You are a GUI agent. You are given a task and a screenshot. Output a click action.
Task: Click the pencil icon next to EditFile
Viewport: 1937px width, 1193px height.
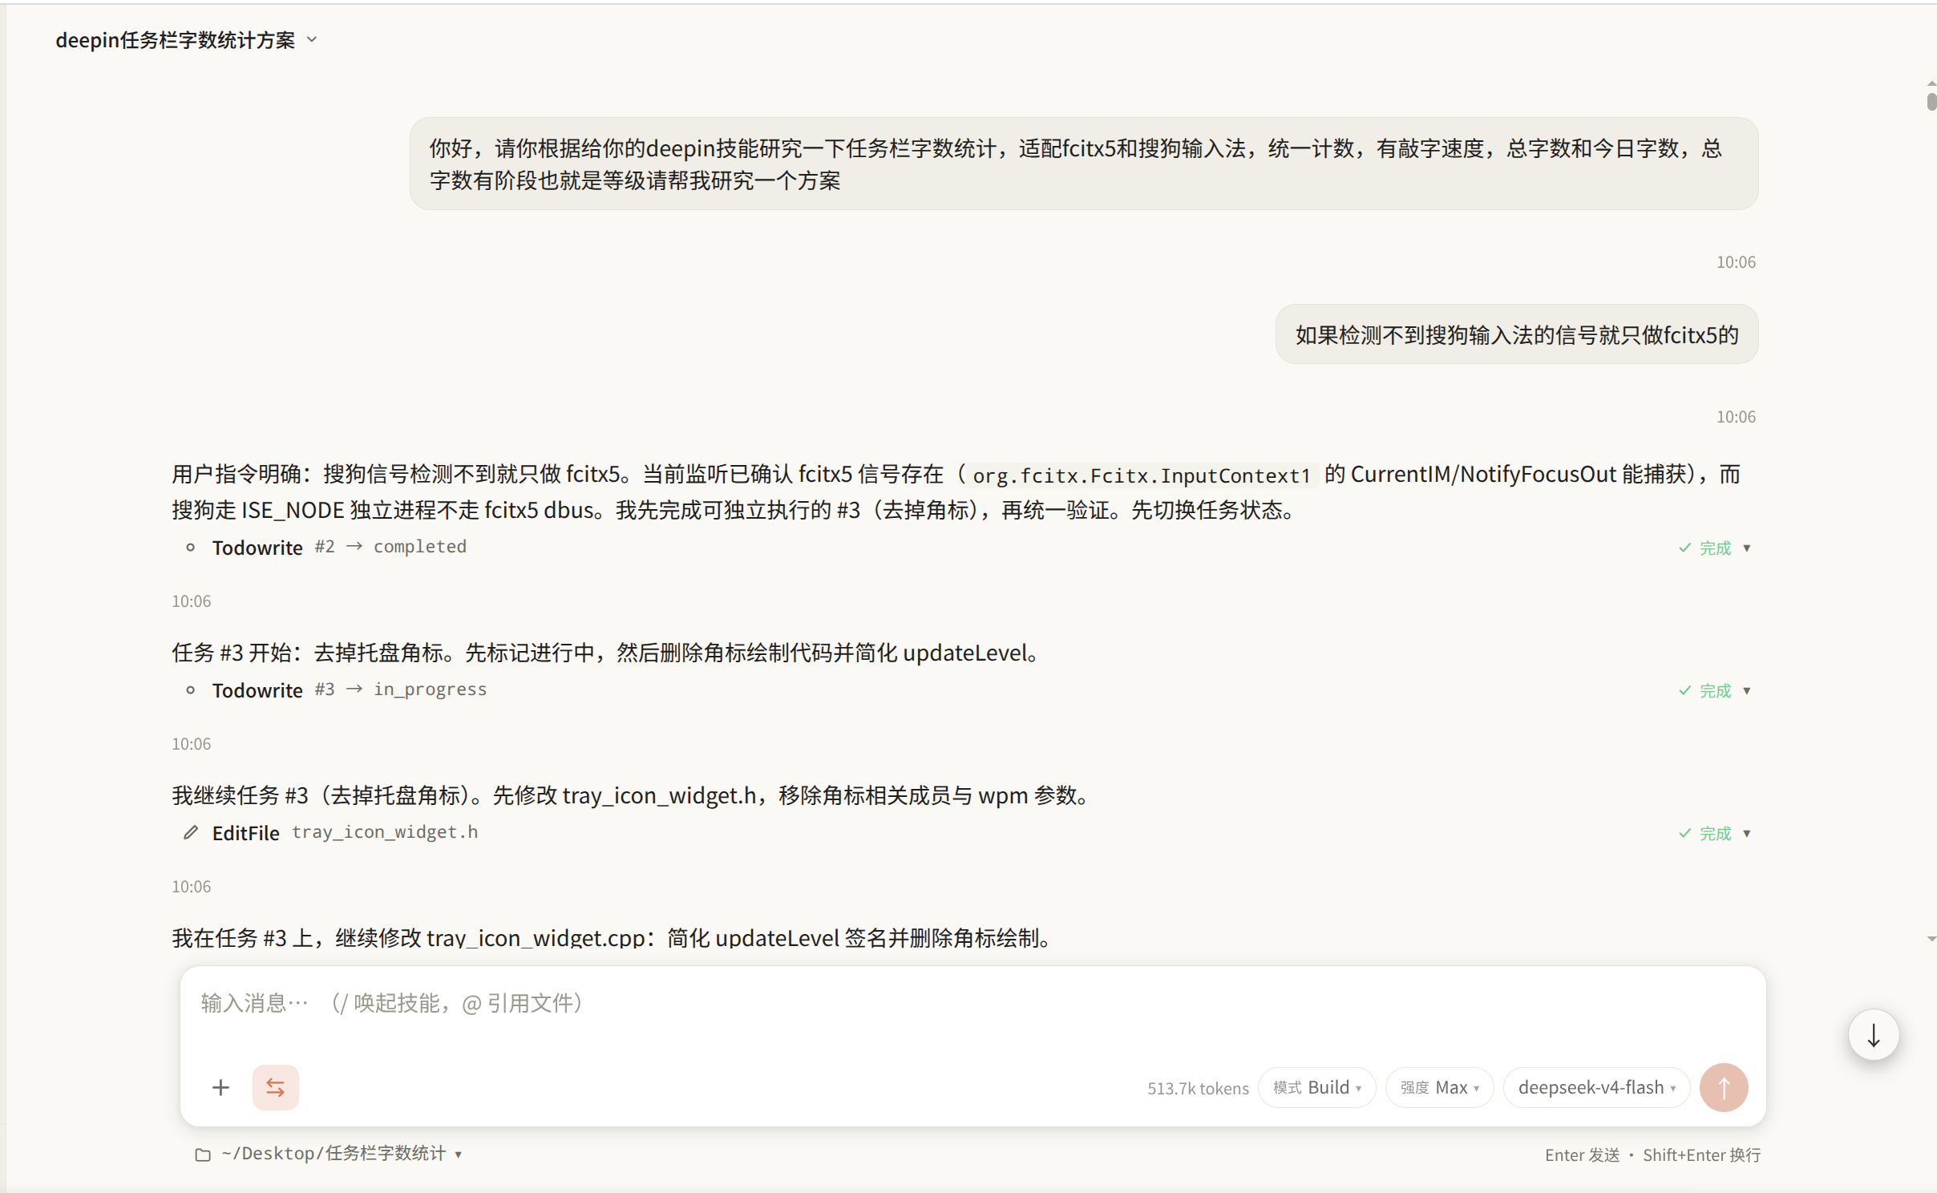[190, 833]
